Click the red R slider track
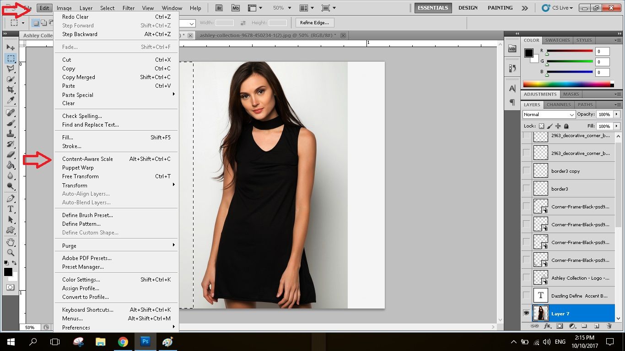Image resolution: width=625 pixels, height=351 pixels. pyautogui.click(x=570, y=51)
